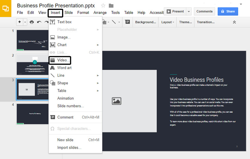Image resolution: width=250 pixels, height=159 pixels.
Task: Select slide 4 thumbnail
Action: 33,114
